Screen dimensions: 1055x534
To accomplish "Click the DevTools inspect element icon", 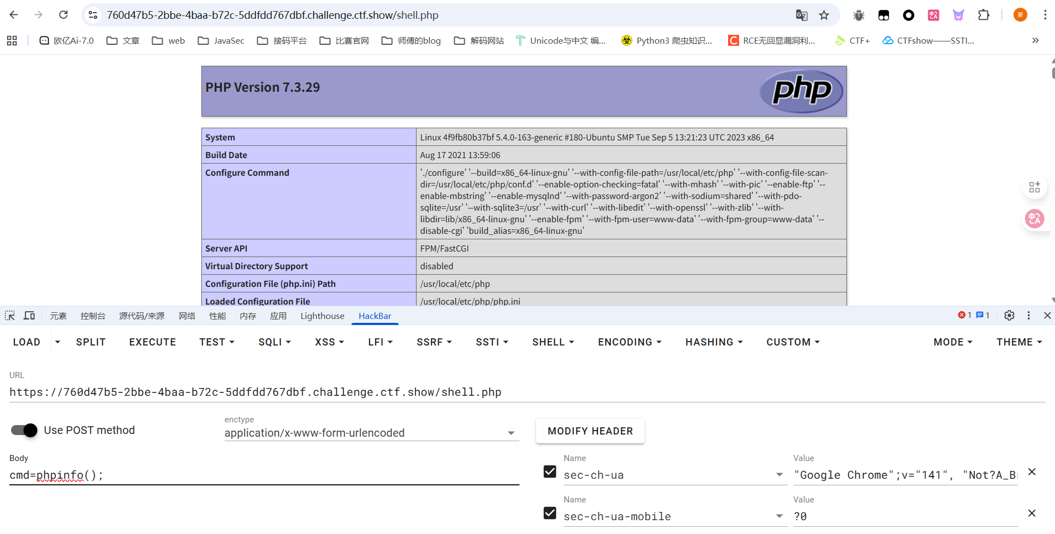I will (10, 316).
